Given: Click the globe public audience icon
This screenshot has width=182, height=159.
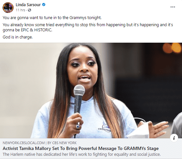Looking at the screenshot, I should (x=29, y=10).
